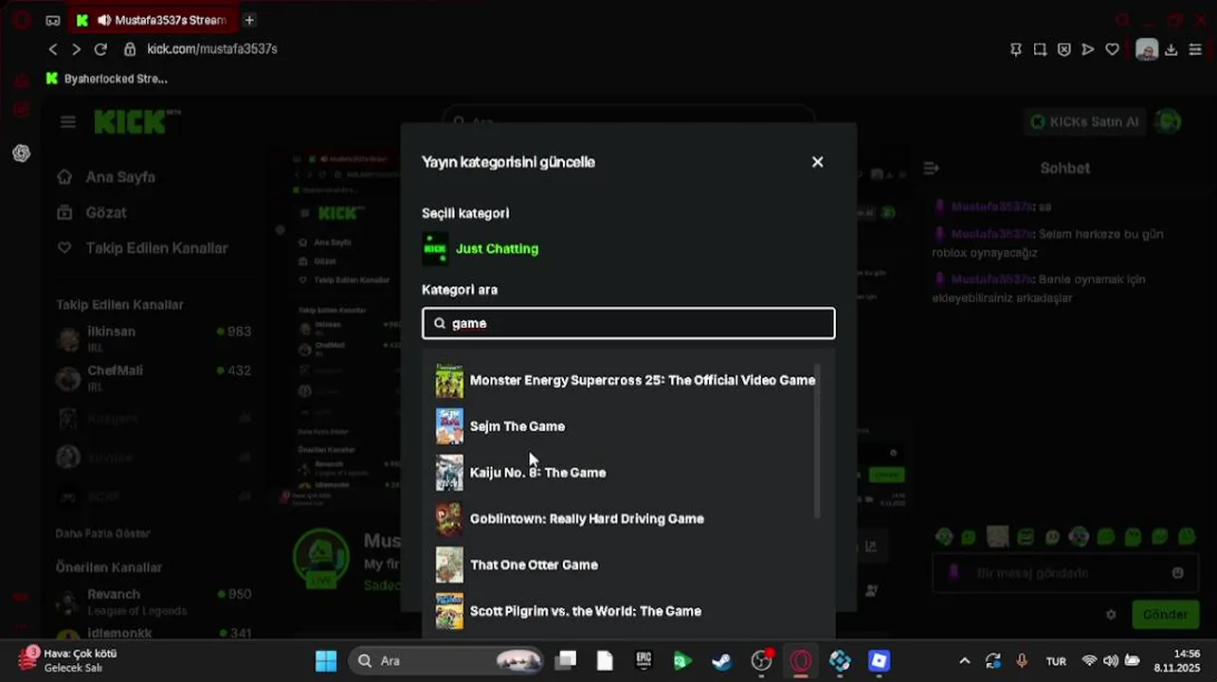The image size is (1217, 682).
Task: Open the ilkinsan channel
Action: 154,339
